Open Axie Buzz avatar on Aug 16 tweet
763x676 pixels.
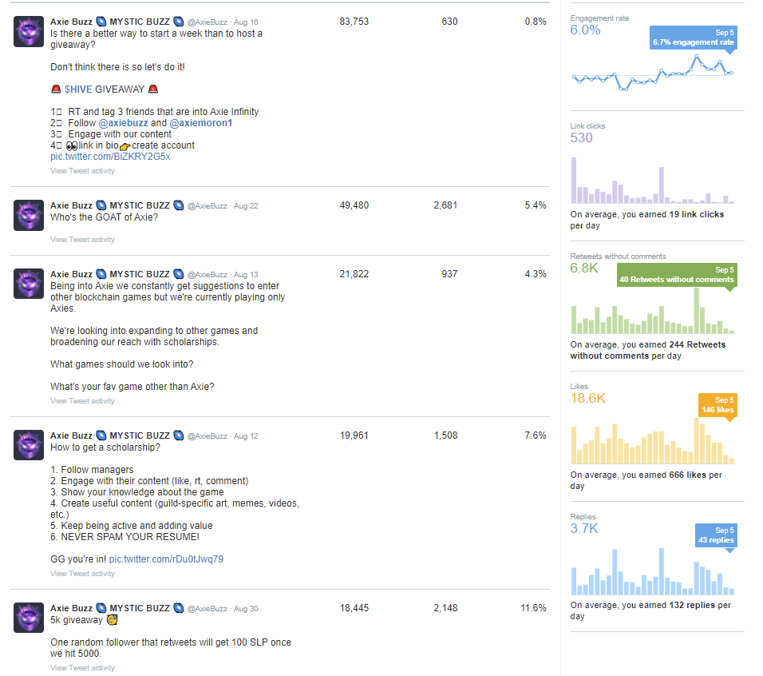tap(29, 32)
